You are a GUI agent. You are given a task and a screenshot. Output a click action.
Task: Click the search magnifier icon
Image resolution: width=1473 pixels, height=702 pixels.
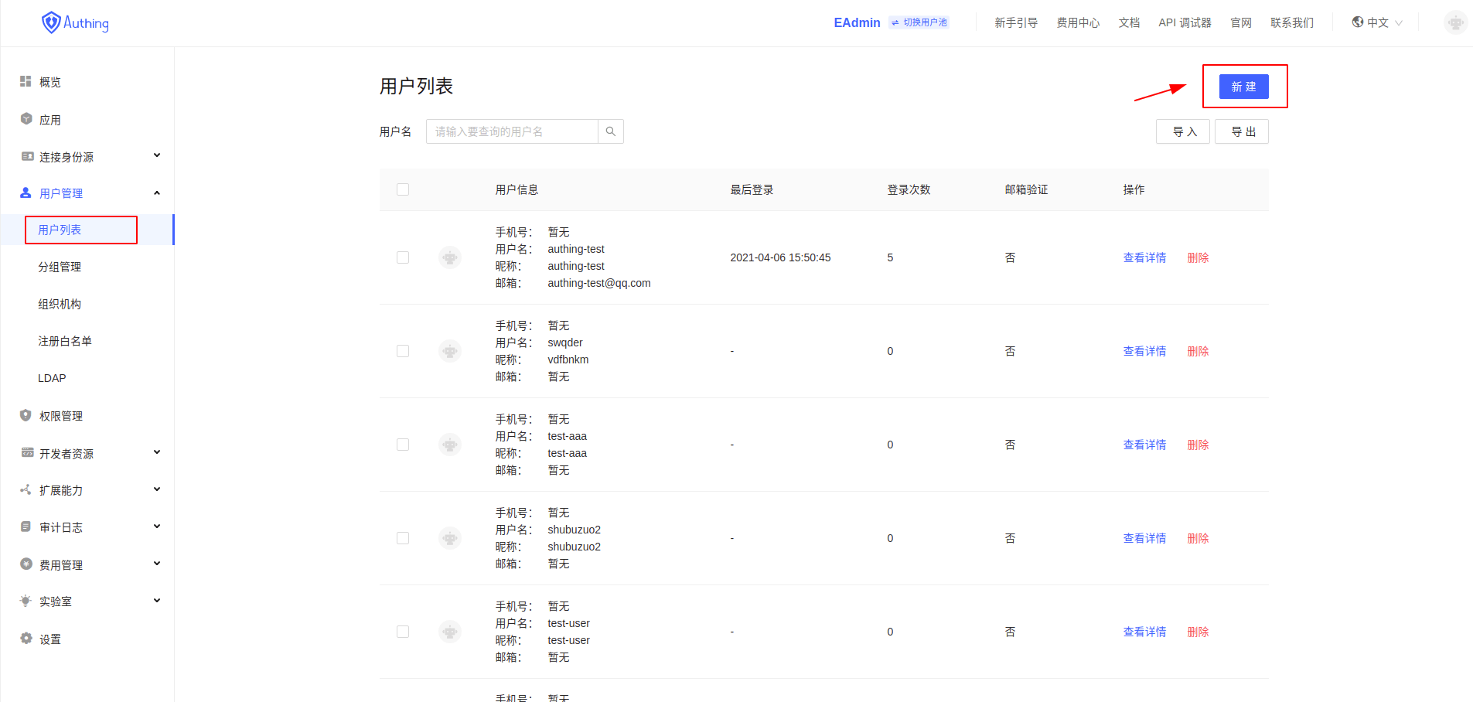point(610,131)
